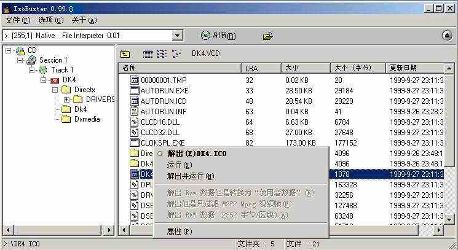Select the Session 1 disc icon
This screenshot has width=458, height=250.
click(31, 60)
